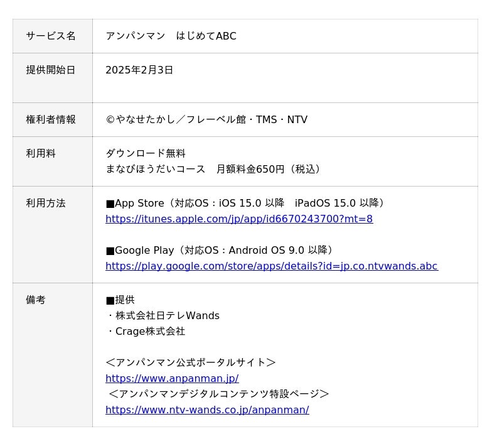Image resolution: width=502 pixels, height=446 pixels.
Task: Click the 提供開始日 row label
Action: (x=51, y=70)
